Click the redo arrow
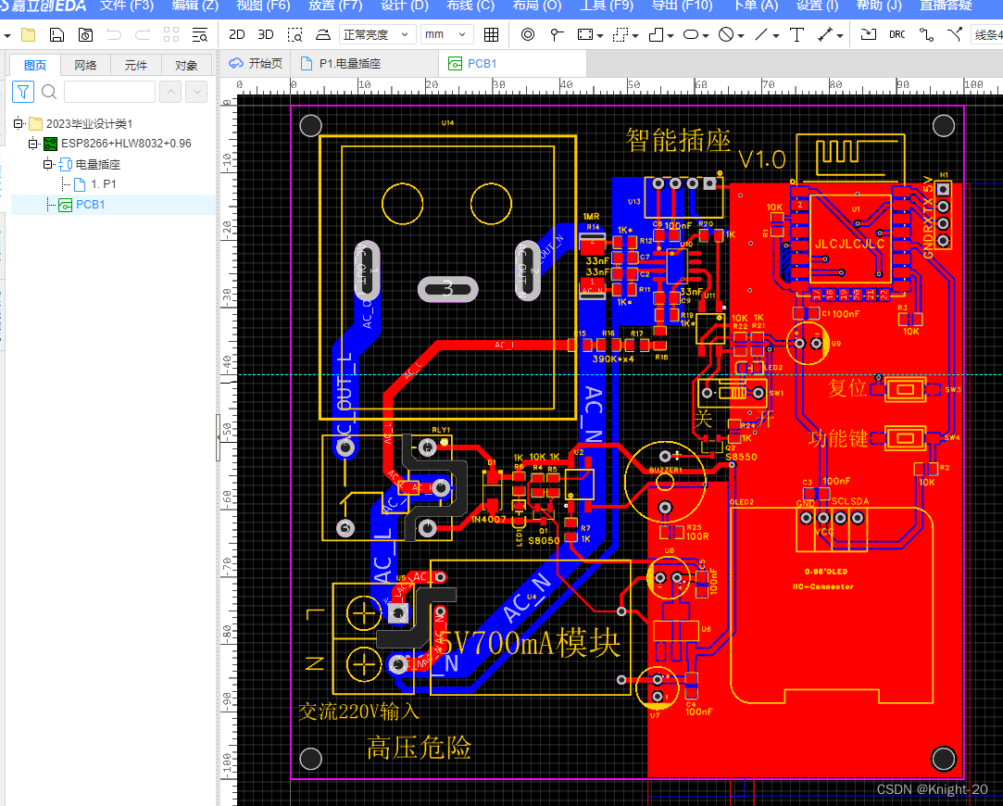 tap(142, 34)
